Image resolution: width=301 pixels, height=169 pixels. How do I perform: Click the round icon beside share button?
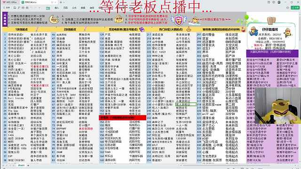[287, 8]
